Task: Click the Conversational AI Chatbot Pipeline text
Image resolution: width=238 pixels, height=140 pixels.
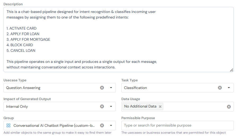Action: 54,125
